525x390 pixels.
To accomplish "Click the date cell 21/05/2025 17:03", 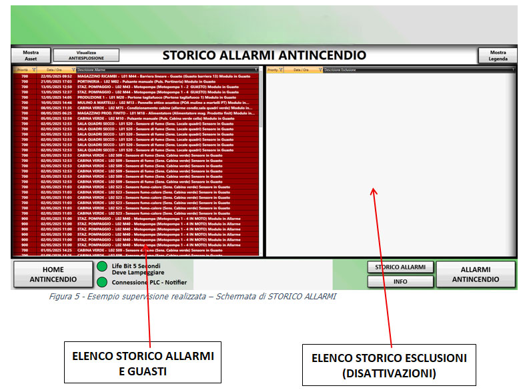I will (x=56, y=81).
